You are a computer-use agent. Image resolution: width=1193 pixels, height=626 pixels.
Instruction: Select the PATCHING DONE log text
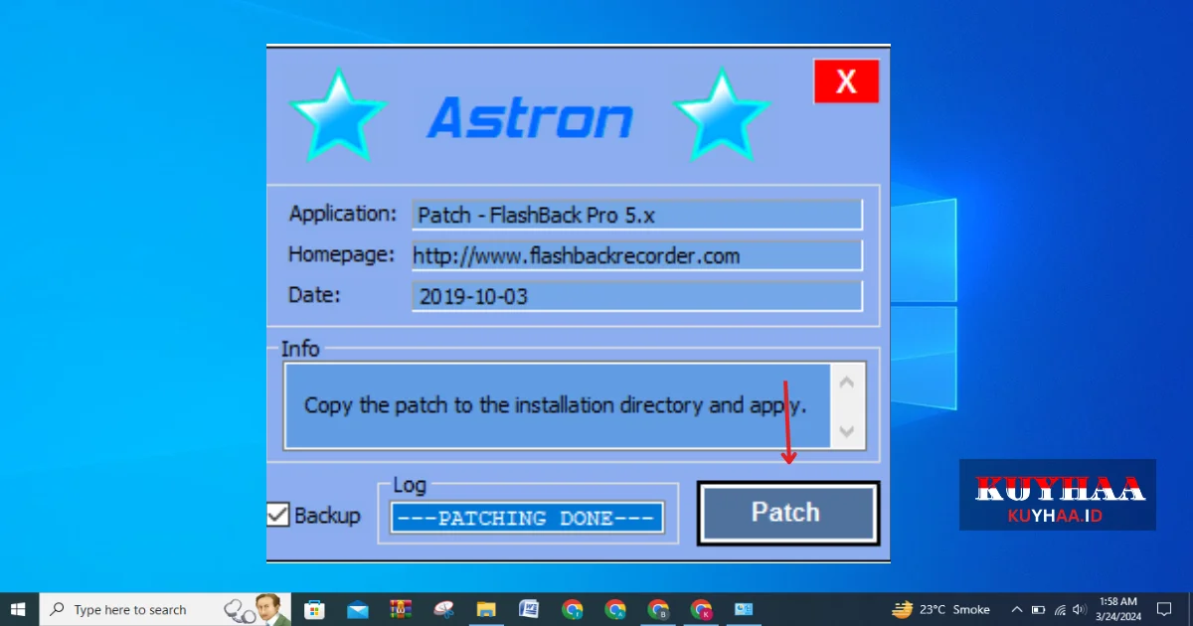pyautogui.click(x=527, y=518)
